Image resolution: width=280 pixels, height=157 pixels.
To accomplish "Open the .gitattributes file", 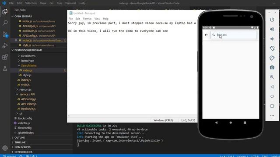I will point(39,133).
